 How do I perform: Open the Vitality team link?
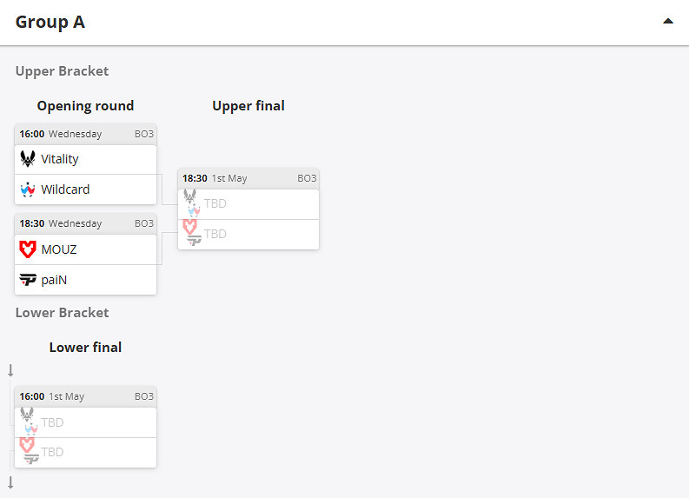[60, 159]
